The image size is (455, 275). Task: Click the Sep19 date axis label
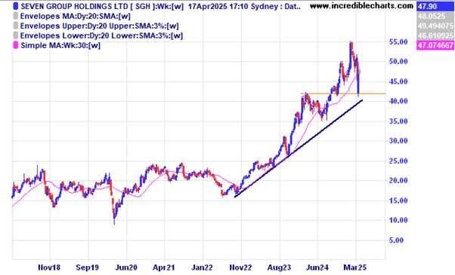click(88, 267)
